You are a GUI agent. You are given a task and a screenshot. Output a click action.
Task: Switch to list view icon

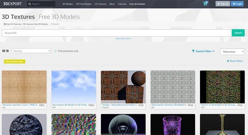tap(7, 51)
